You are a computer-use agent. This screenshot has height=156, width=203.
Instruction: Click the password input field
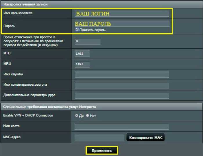tap(122, 24)
